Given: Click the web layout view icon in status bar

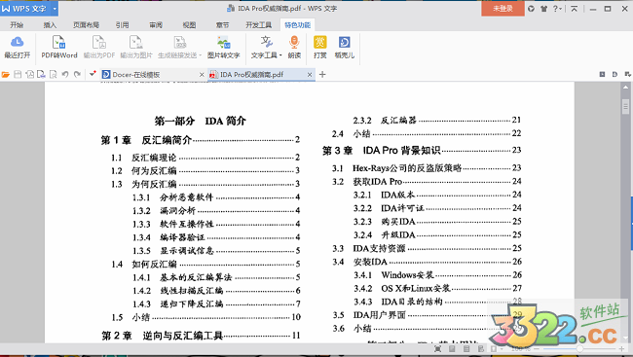Looking at the screenshot, I should [x=480, y=348].
